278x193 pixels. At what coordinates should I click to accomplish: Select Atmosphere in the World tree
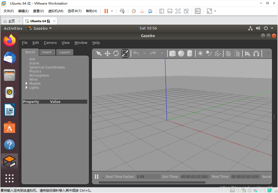click(39, 76)
